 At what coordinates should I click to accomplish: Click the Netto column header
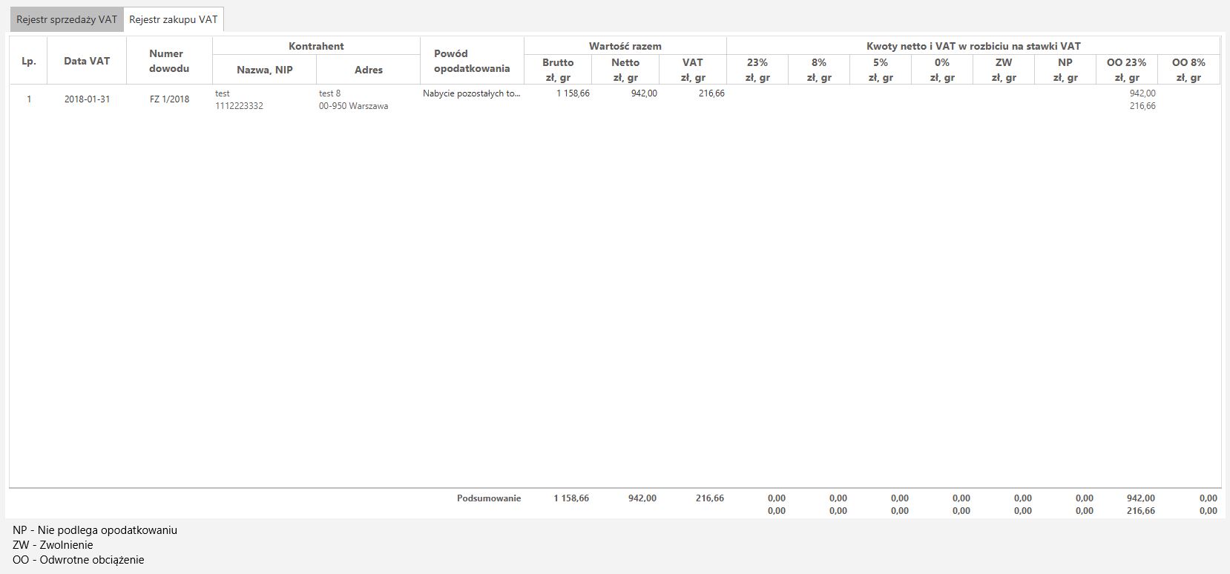(x=625, y=70)
